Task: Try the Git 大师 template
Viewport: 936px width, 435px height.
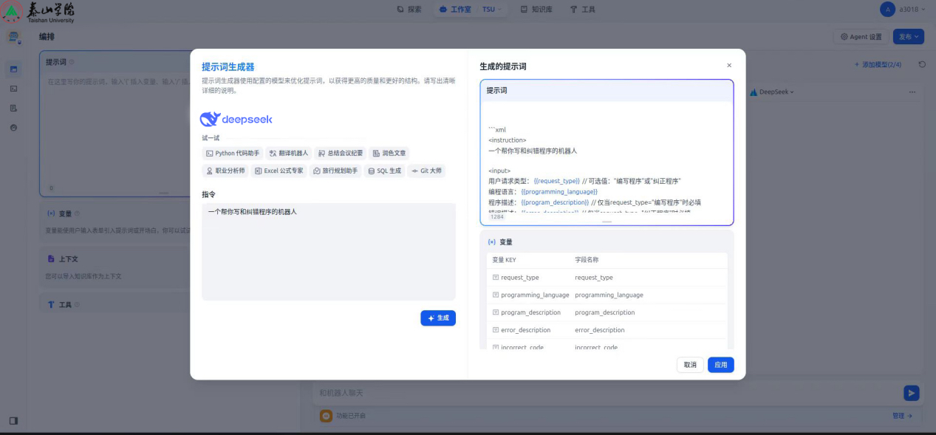Action: coord(426,171)
